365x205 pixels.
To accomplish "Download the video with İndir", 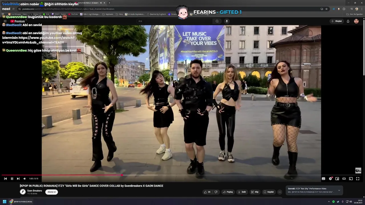I will [242, 192].
